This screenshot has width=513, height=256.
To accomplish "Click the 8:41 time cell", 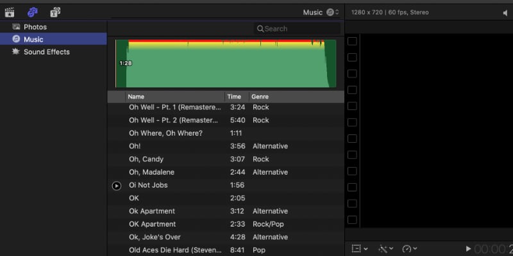I will (x=237, y=250).
